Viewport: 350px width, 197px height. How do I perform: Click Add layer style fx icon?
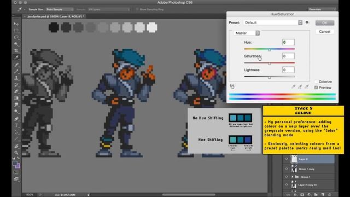[x=295, y=195]
